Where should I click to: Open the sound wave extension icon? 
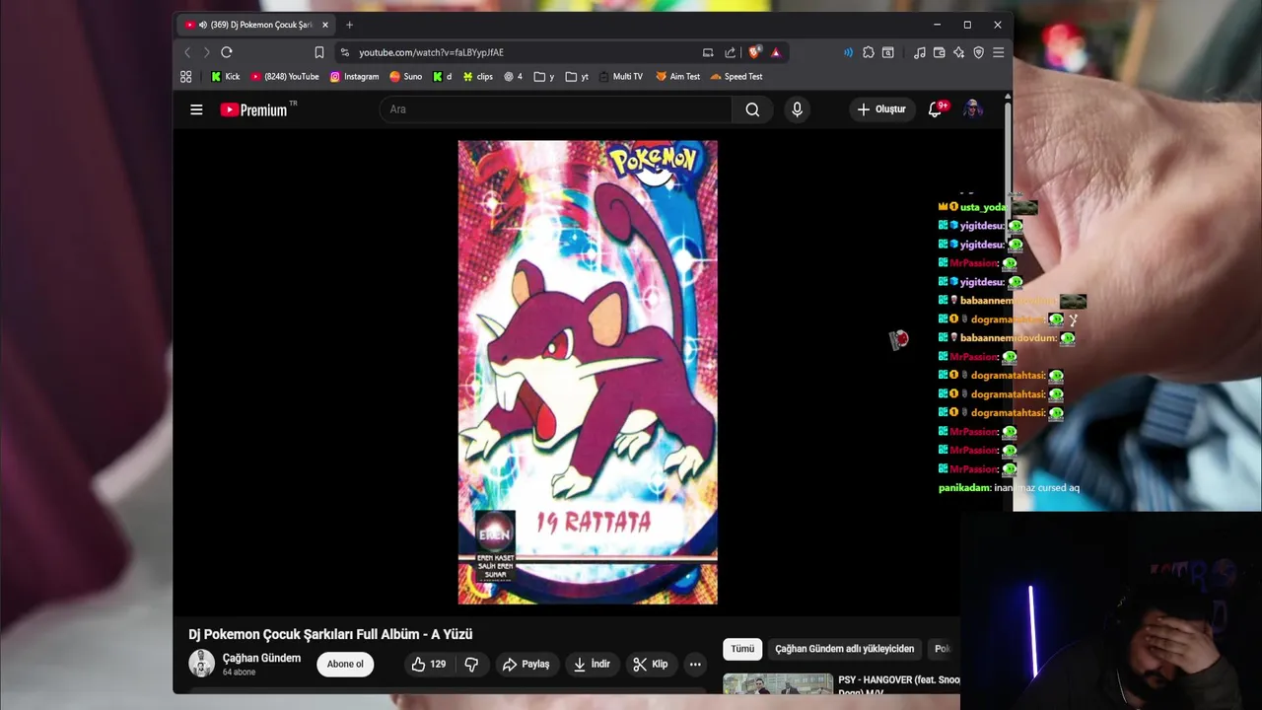[848, 52]
